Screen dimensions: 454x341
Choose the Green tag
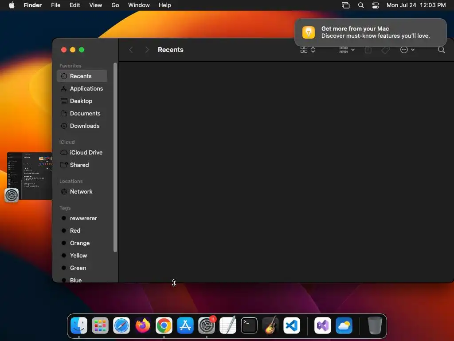click(x=82, y=268)
